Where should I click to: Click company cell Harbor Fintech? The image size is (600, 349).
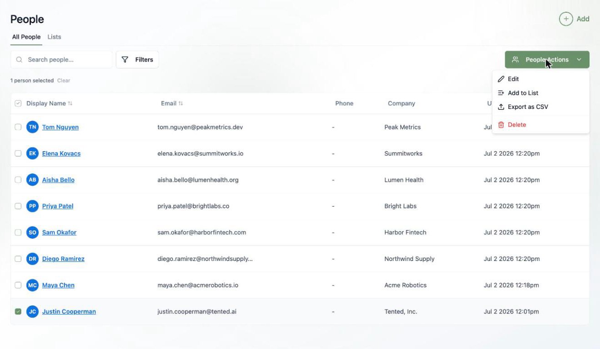[405, 232]
